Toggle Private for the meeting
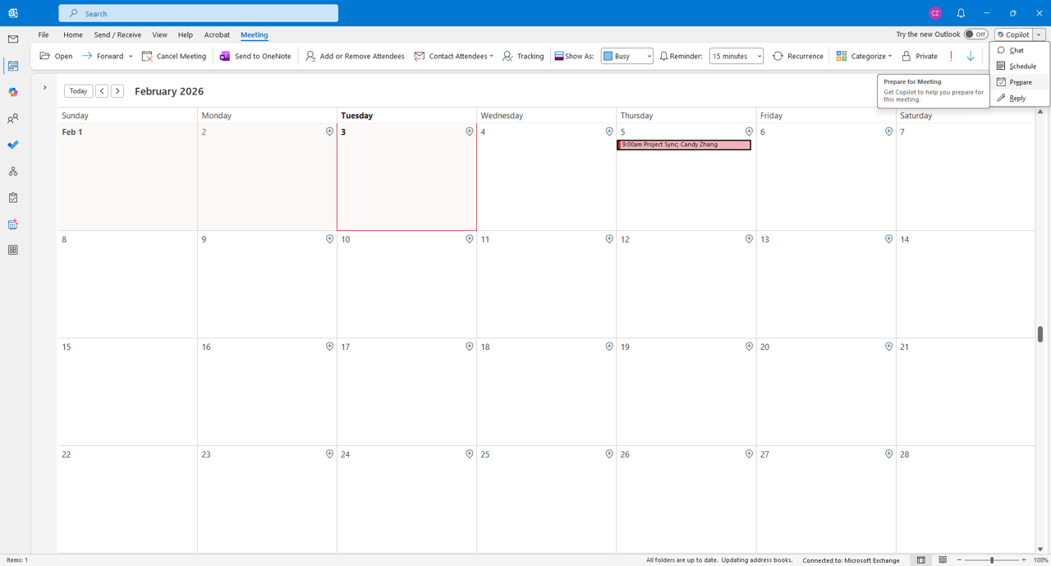Screen dimensions: 1051x566 pyautogui.click(x=920, y=56)
